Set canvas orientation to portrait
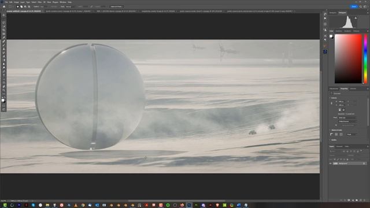Screen dimensions: 370x208 point(340,110)
